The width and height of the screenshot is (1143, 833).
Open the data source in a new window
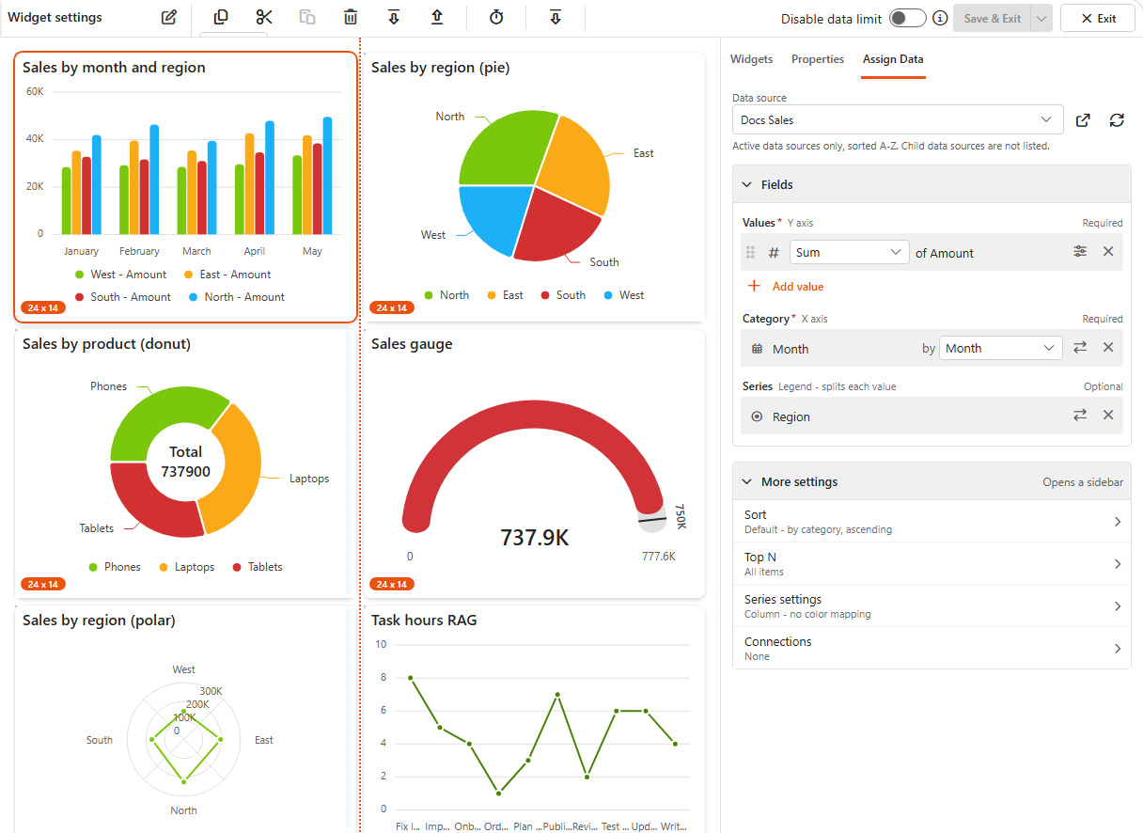pyautogui.click(x=1083, y=120)
